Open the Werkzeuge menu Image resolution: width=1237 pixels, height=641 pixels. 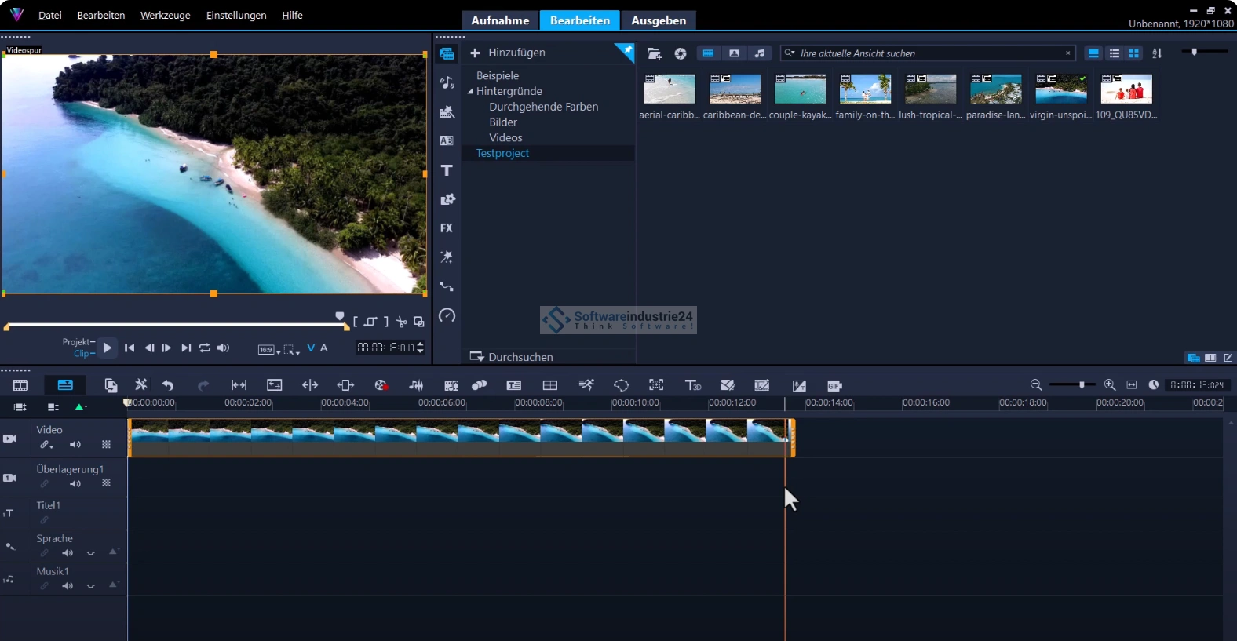coord(165,15)
